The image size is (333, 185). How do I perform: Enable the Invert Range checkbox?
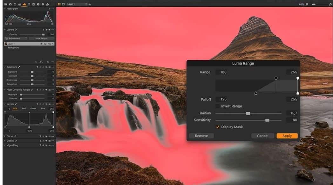point(217,106)
